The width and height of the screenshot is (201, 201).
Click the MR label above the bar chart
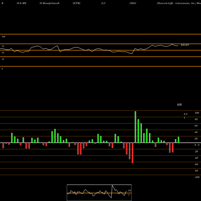(179, 105)
